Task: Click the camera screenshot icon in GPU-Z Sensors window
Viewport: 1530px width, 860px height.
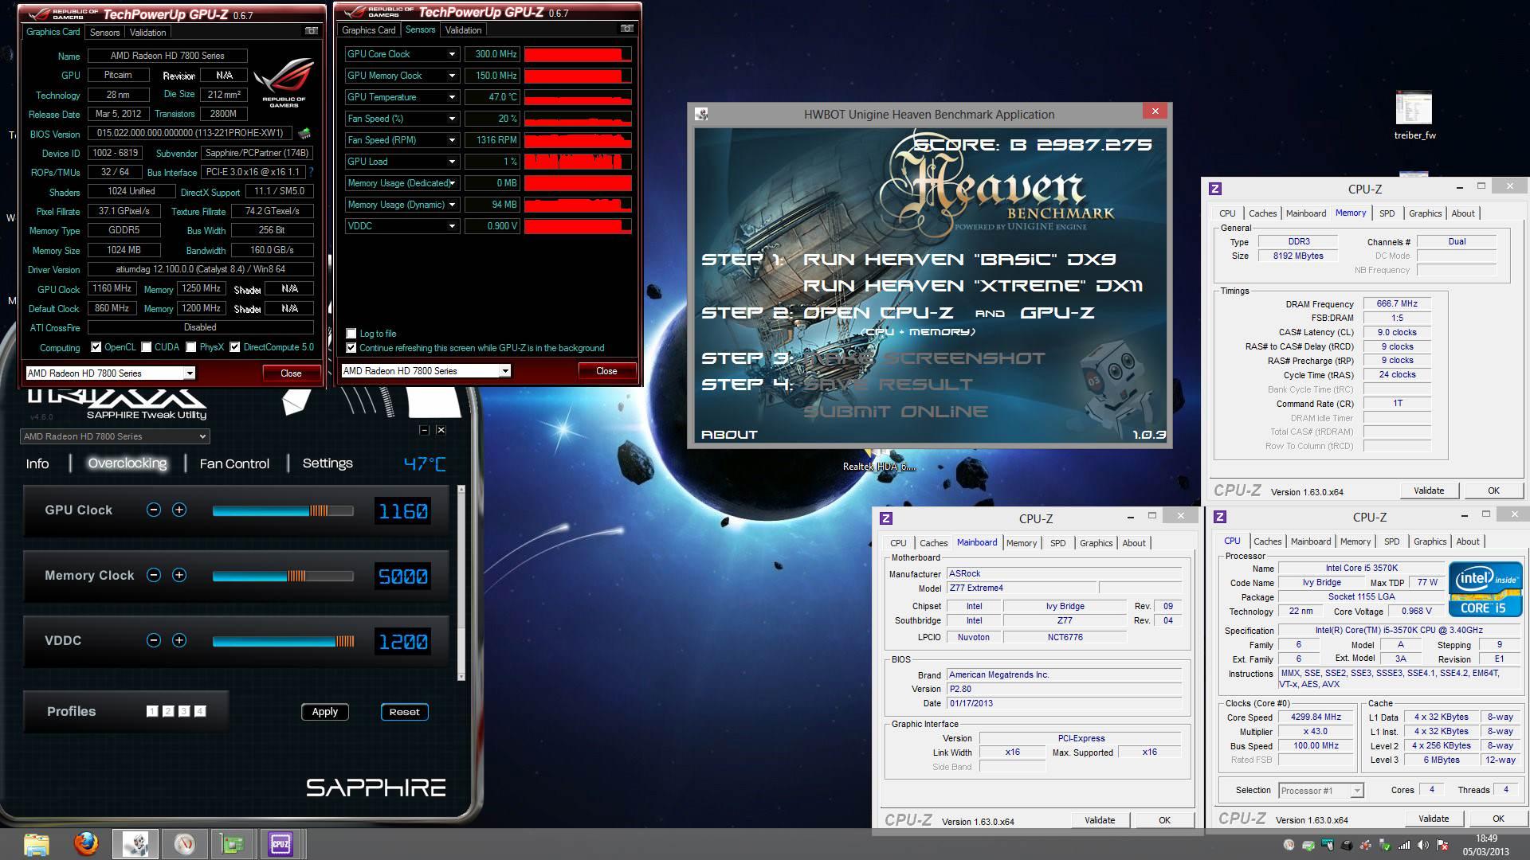Action: (x=627, y=29)
